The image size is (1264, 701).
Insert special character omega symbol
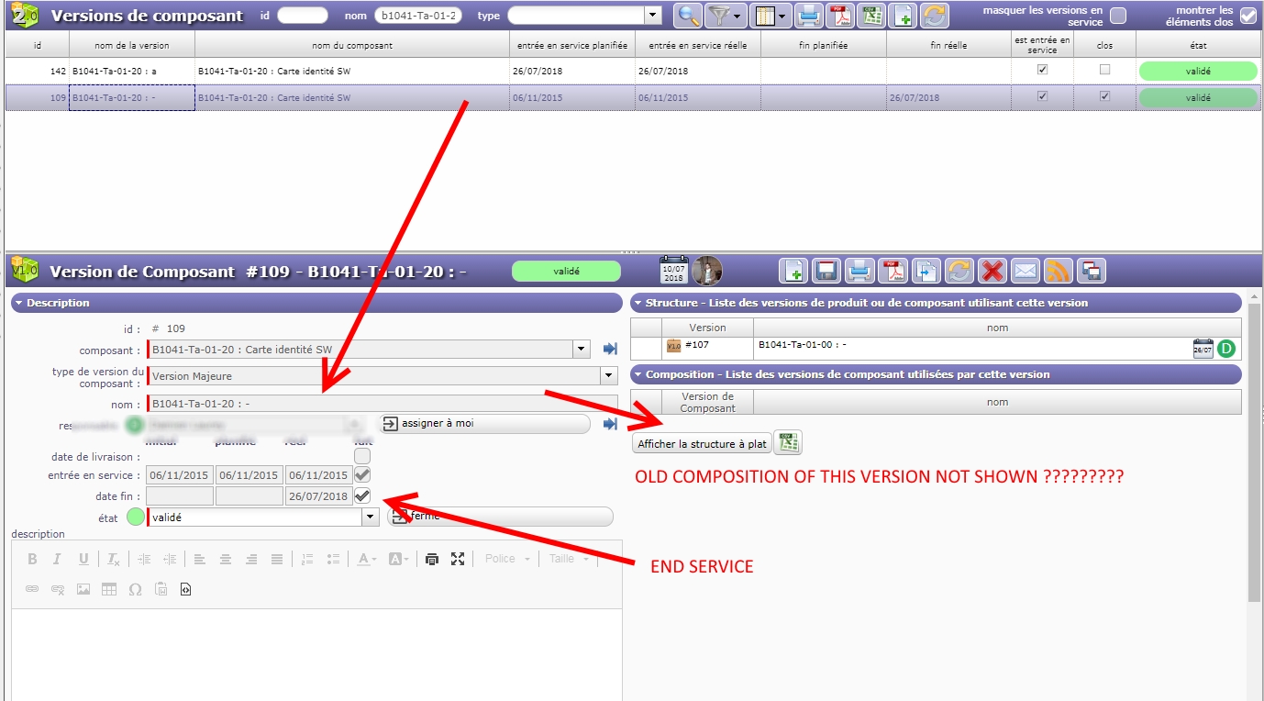coord(135,589)
